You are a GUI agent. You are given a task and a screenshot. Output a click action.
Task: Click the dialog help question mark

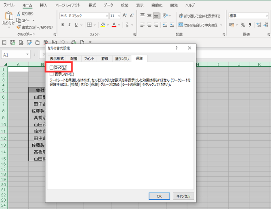click(176, 48)
